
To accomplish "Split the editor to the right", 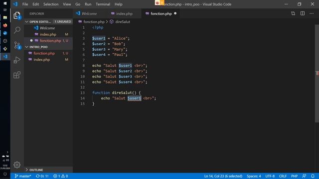I will tap(303, 13).
